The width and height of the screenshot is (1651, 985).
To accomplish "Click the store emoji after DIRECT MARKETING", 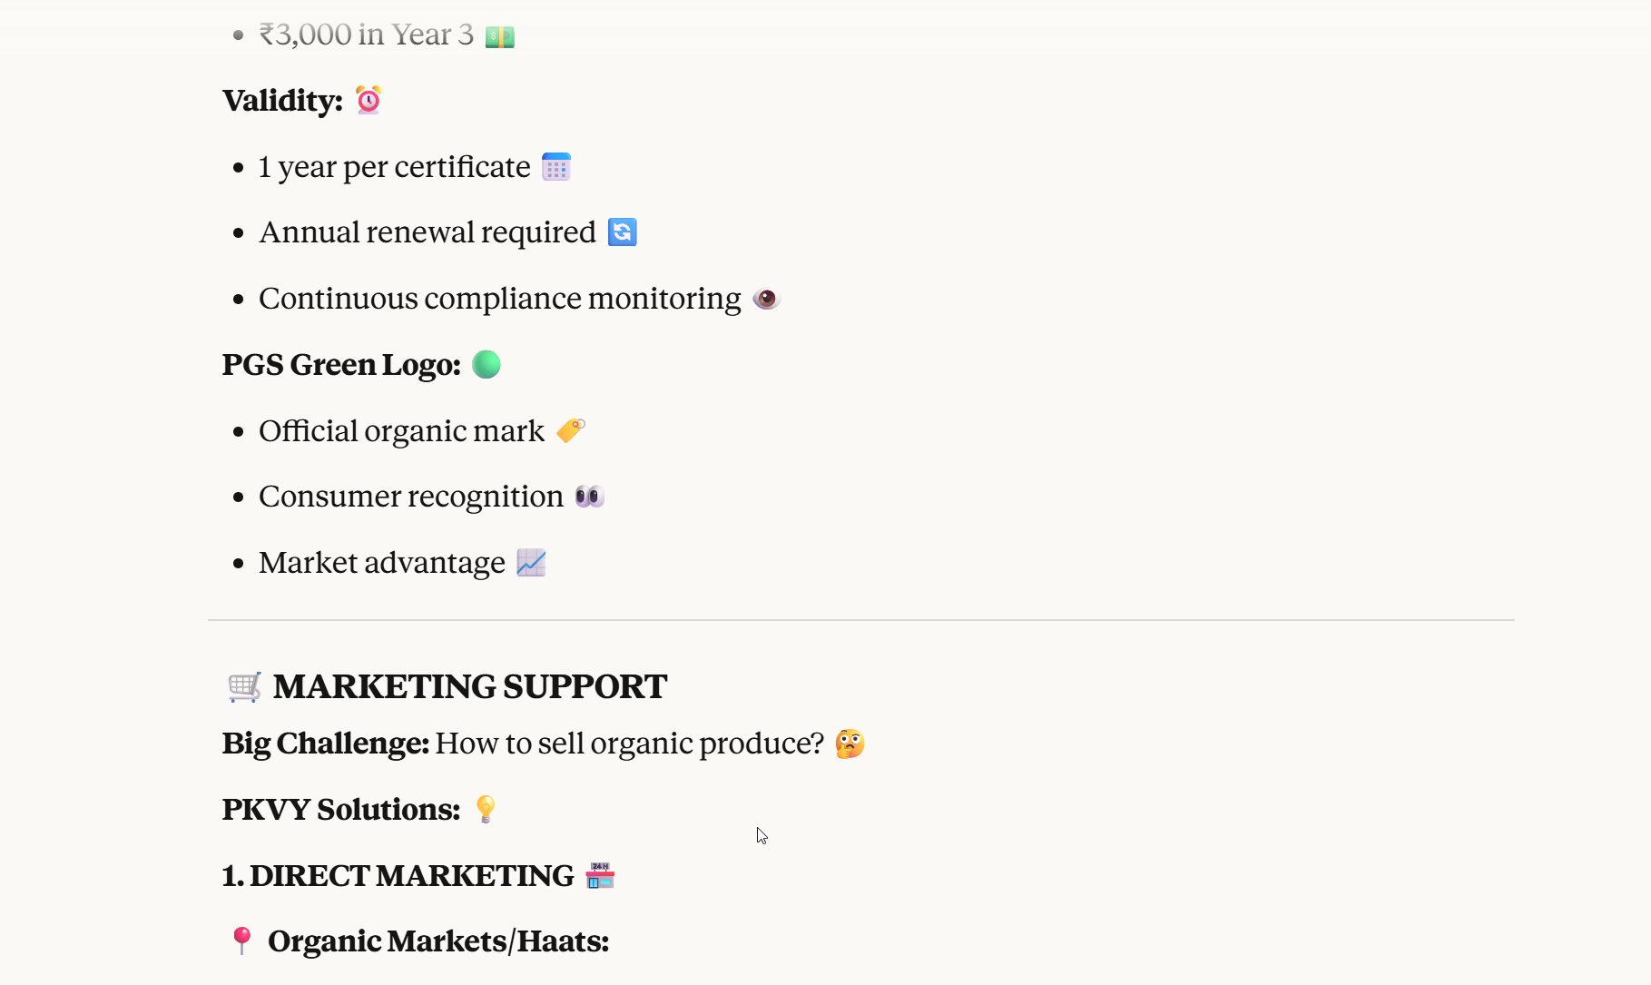I will pos(600,875).
